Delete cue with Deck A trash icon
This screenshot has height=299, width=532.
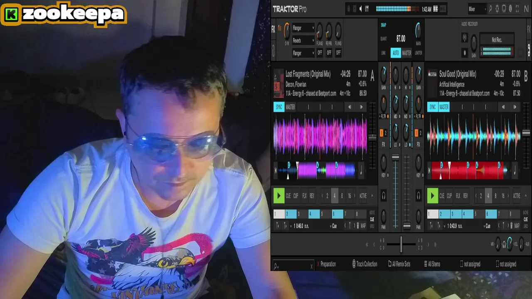[x=358, y=226]
